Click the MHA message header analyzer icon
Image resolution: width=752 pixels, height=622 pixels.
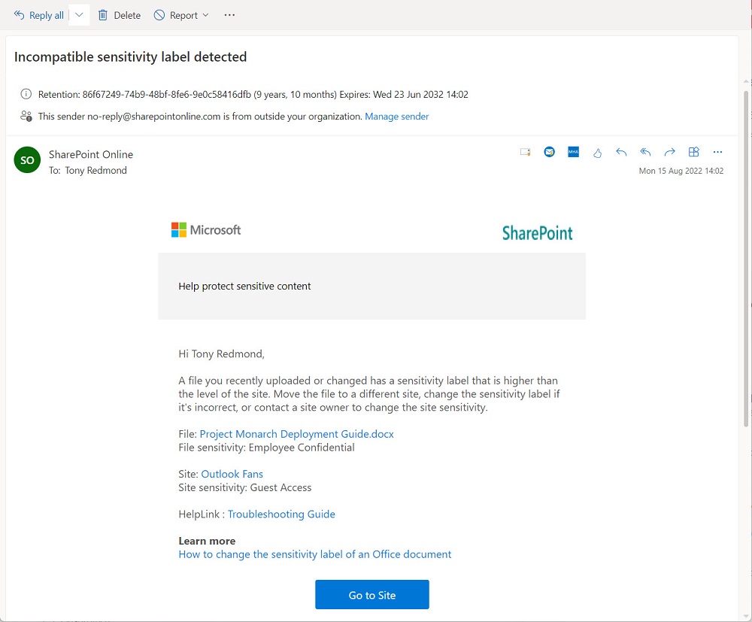click(573, 153)
